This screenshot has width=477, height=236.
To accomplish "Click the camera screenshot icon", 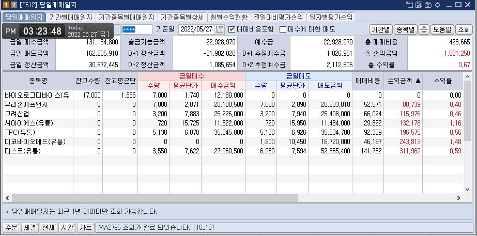I will [x=428, y=5].
